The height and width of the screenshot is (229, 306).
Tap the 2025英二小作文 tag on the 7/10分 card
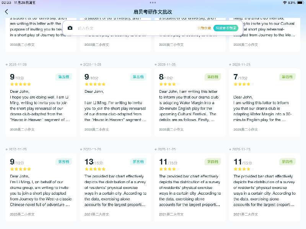pyautogui.click(x=246, y=129)
